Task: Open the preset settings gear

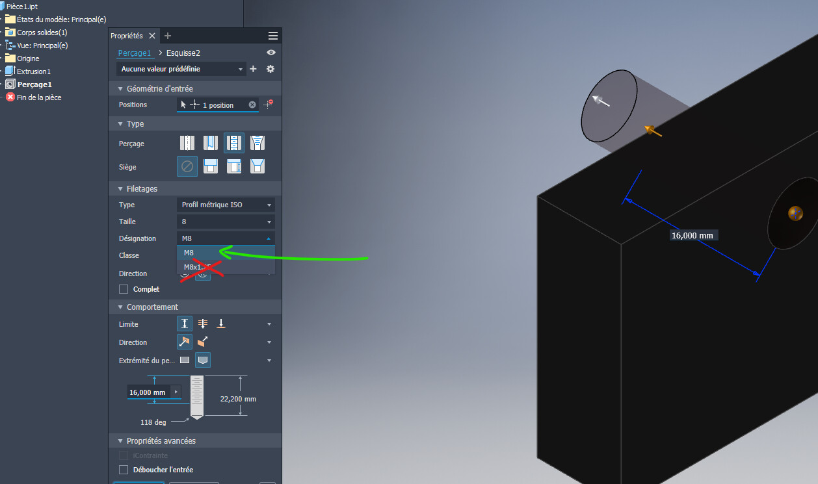Action: (270, 69)
